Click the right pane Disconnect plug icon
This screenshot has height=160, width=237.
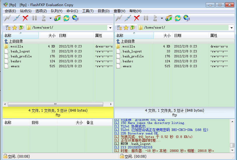[128, 18]
